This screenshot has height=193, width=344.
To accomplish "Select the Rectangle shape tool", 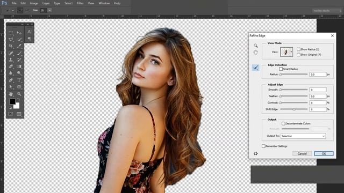I will coord(19,87).
